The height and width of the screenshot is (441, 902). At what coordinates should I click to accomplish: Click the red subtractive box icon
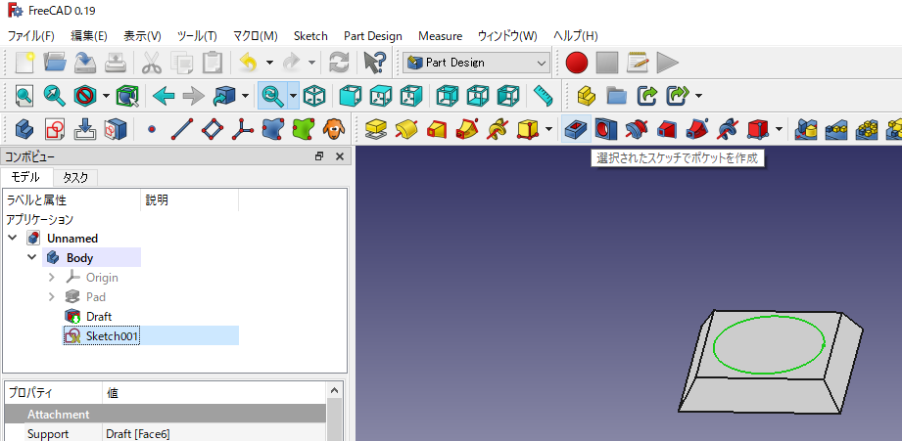coord(758,129)
